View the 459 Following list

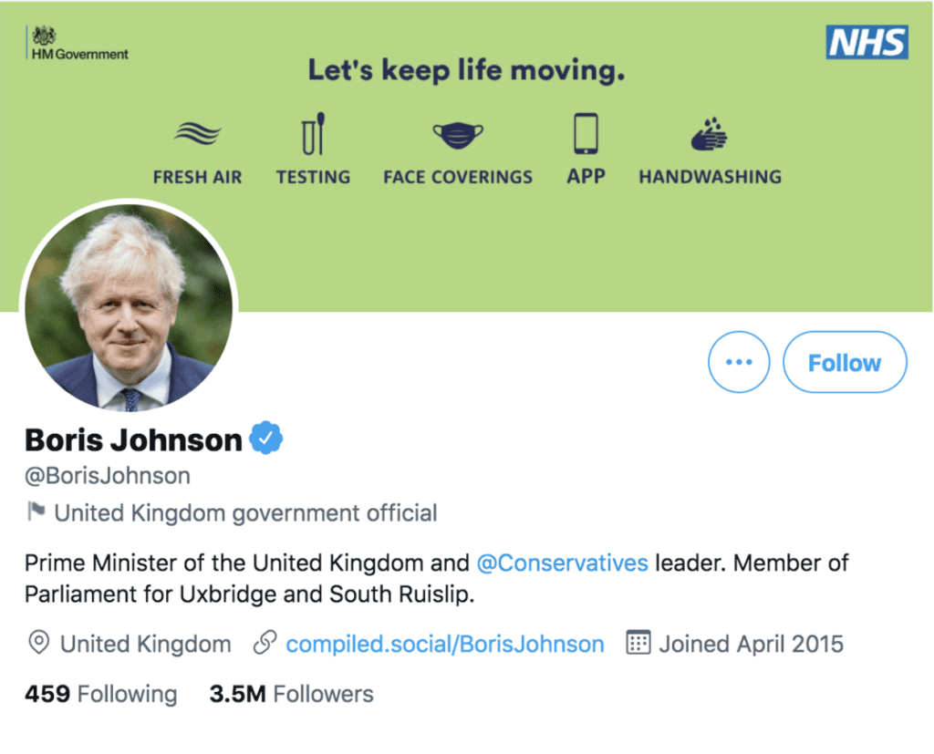coord(100,694)
